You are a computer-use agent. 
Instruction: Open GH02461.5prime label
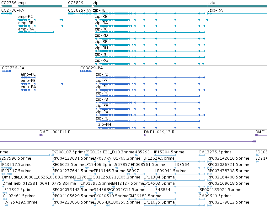pyautogui.click(x=19, y=196)
